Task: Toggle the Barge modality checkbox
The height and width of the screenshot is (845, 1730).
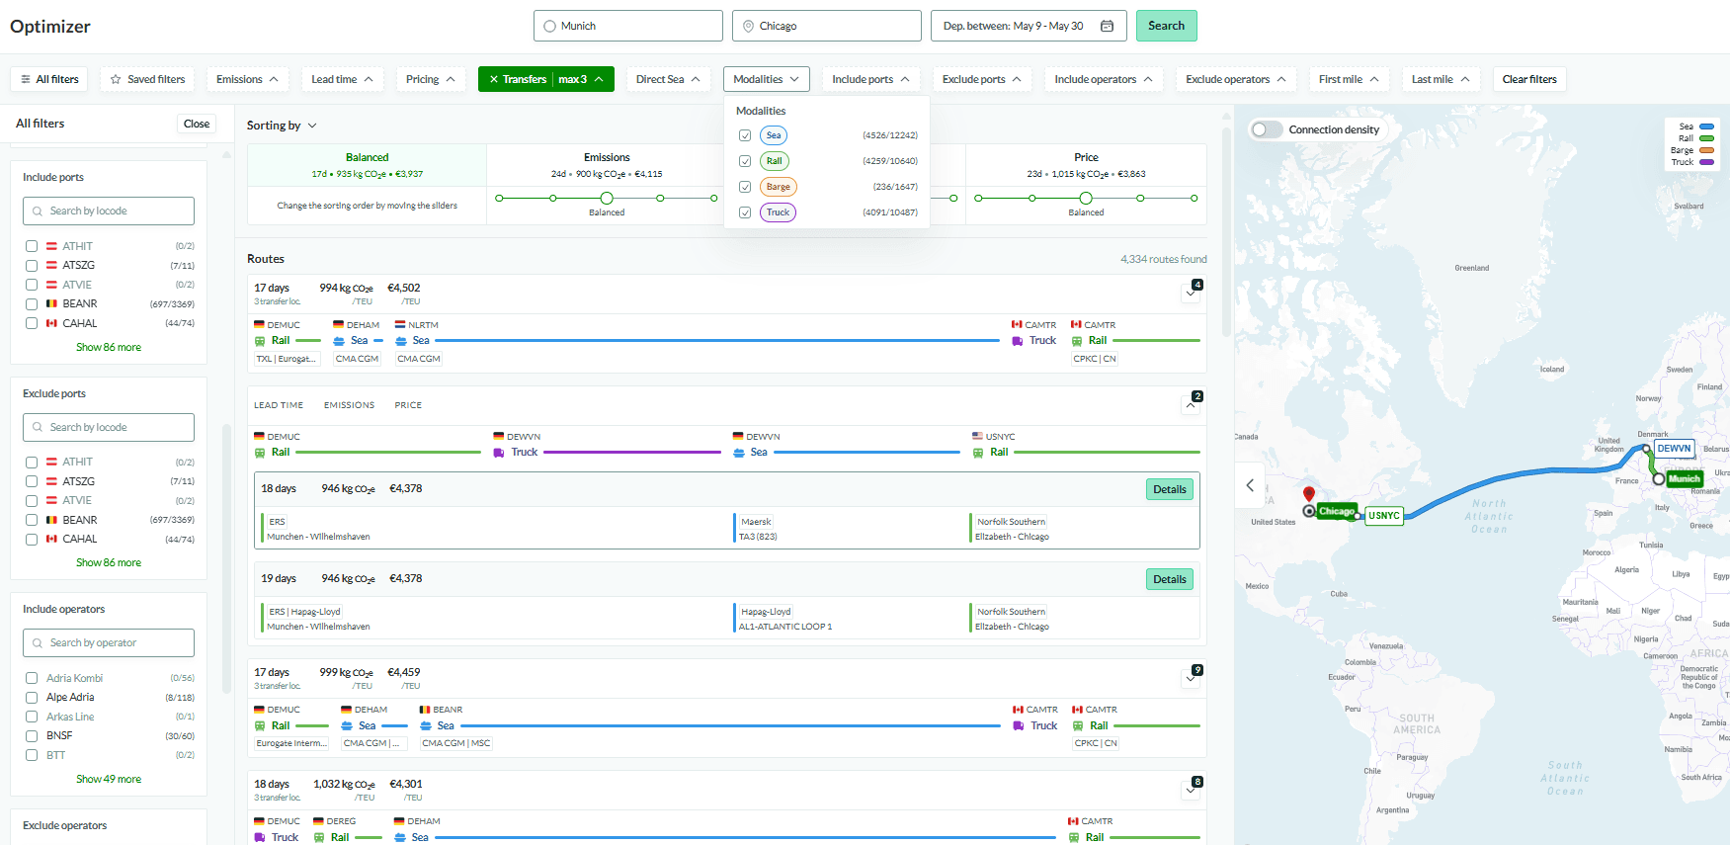Action: point(745,187)
